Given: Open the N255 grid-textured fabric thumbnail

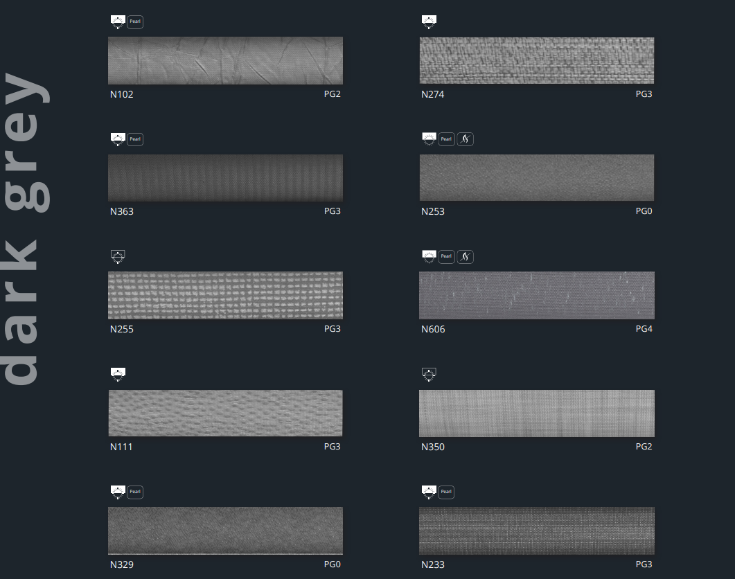Looking at the screenshot, I should (225, 295).
